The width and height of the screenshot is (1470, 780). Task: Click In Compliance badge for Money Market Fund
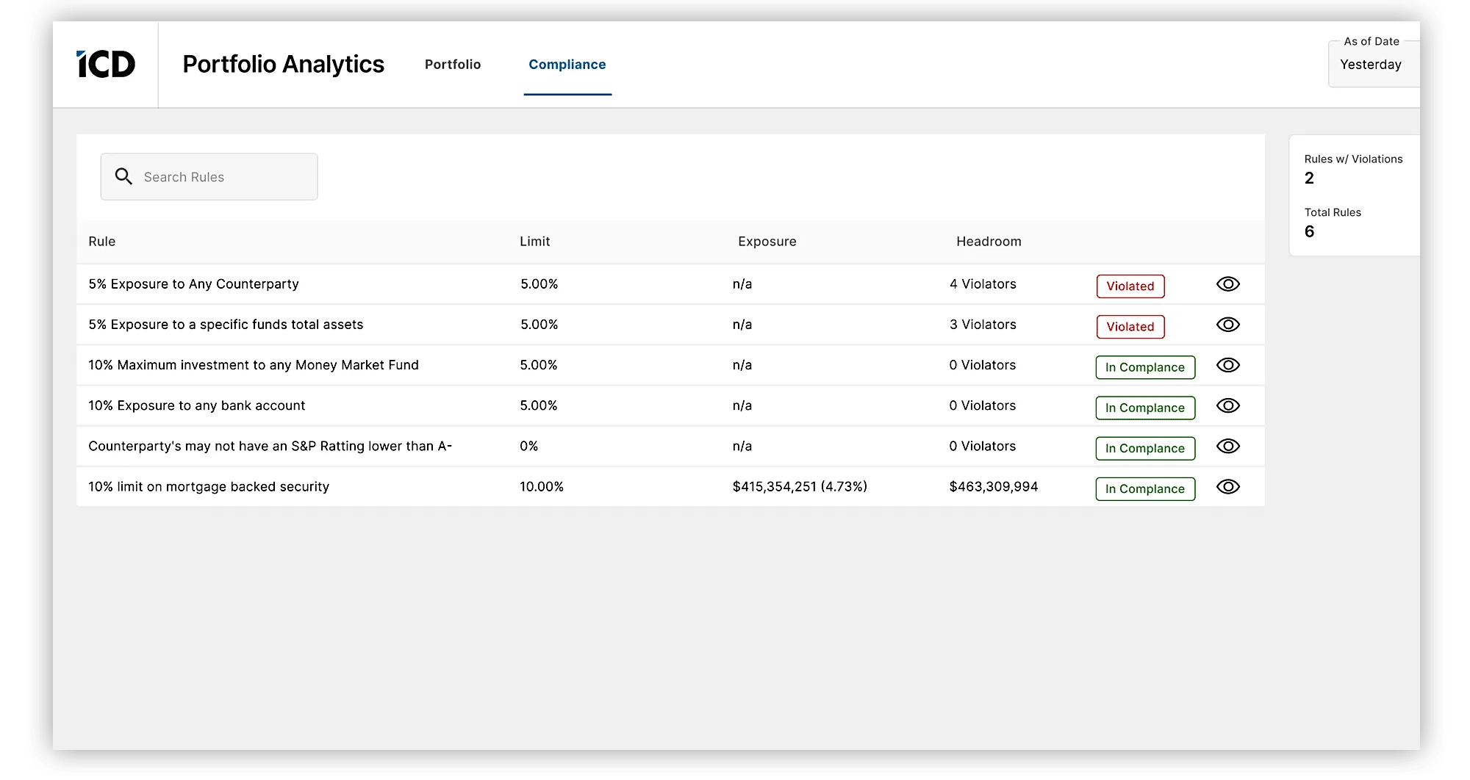tap(1144, 367)
